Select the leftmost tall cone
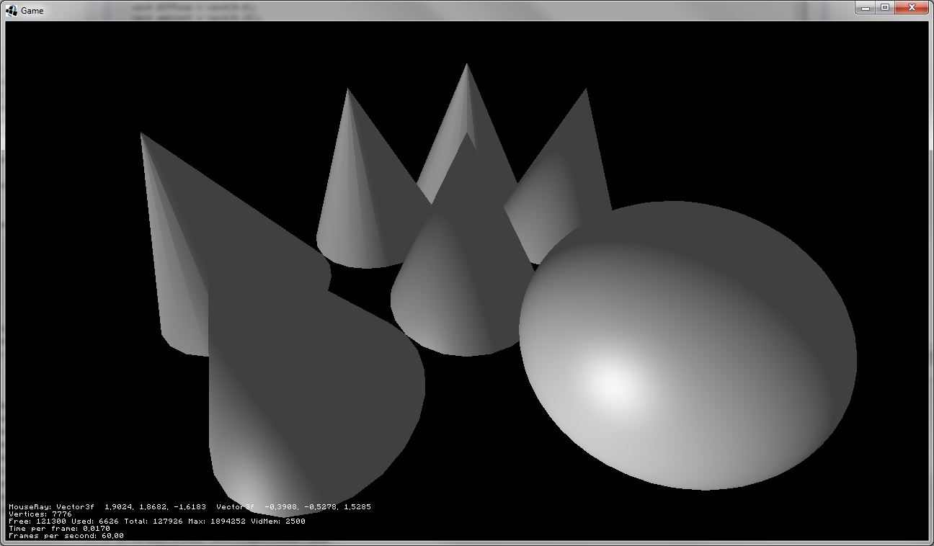The width and height of the screenshot is (934, 546). pos(177,274)
